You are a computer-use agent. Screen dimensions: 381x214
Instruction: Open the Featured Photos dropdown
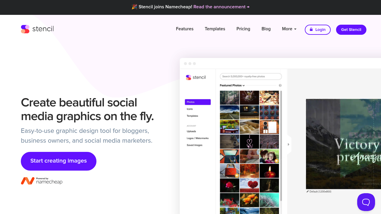[232, 86]
